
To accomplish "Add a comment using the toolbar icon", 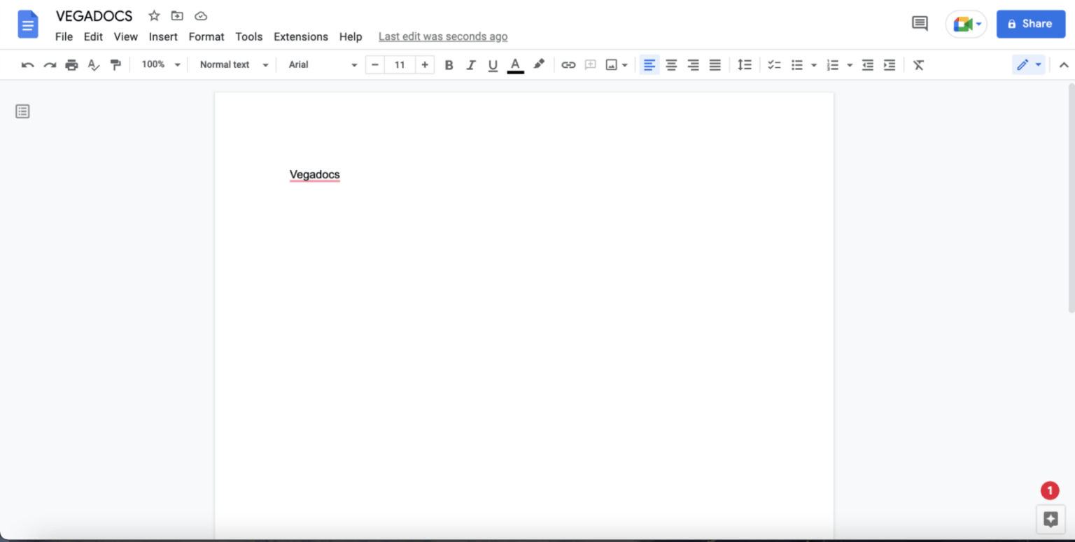I will 590,64.
